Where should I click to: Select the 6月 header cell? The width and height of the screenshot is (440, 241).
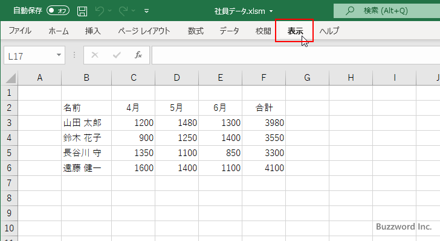pyautogui.click(x=220, y=108)
